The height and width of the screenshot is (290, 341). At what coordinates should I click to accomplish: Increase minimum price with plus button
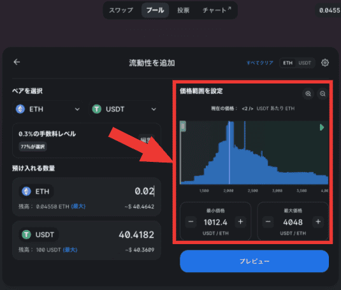(240, 222)
